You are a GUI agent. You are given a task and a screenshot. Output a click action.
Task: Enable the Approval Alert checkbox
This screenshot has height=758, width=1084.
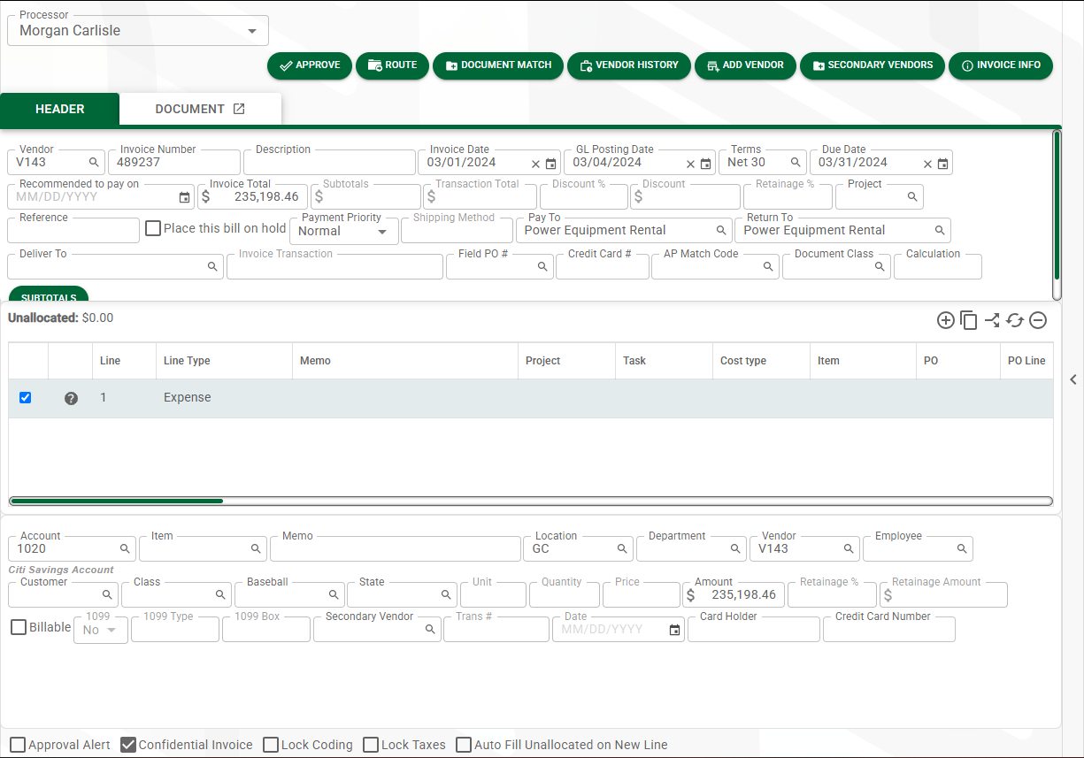point(18,745)
